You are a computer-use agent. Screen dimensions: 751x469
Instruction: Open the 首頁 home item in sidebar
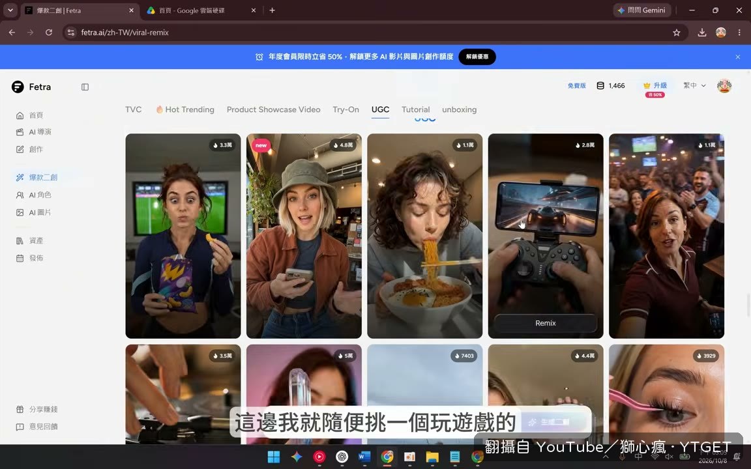(30, 115)
